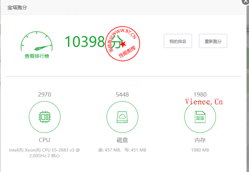
Task: Click the memory (内存) document icon
Action: point(200,117)
